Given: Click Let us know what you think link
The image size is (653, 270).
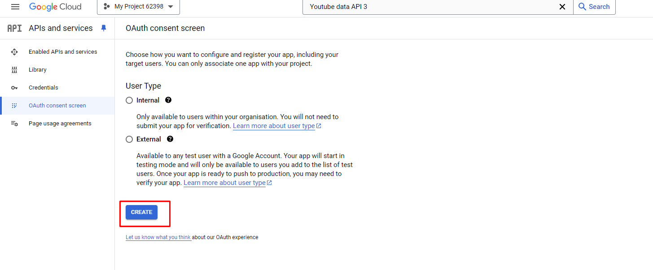Looking at the screenshot, I should 158,237.
